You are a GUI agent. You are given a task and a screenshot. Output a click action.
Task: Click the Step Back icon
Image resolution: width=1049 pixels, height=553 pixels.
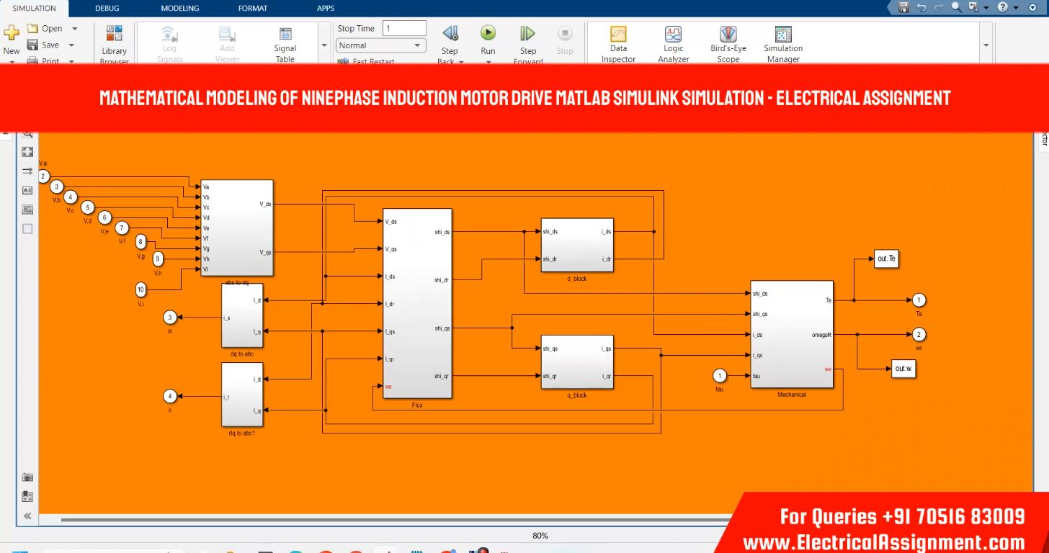coord(450,34)
